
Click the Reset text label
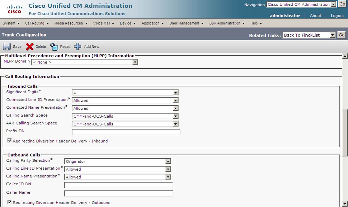pos(65,47)
